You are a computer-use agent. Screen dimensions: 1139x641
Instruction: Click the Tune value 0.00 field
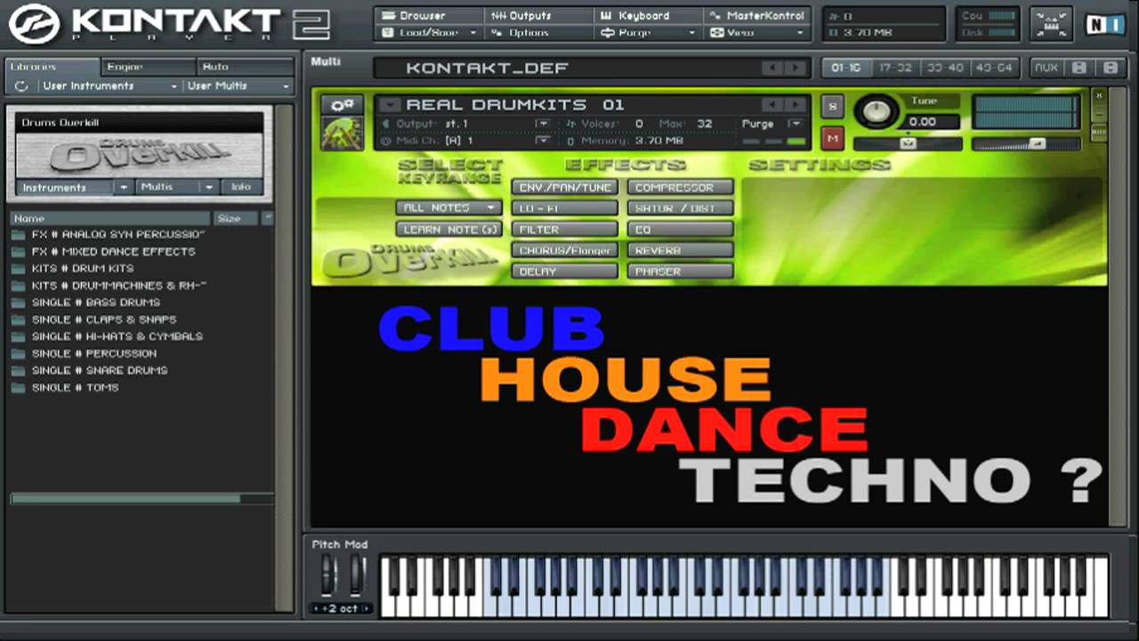[x=928, y=122]
